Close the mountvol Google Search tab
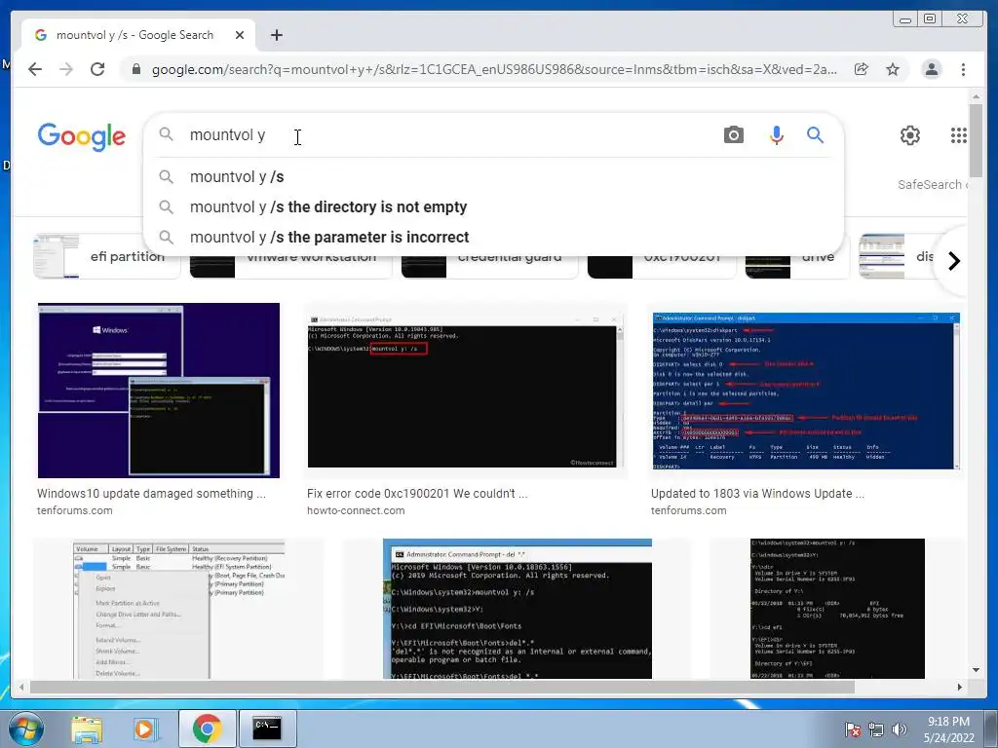998x748 pixels. [x=240, y=35]
